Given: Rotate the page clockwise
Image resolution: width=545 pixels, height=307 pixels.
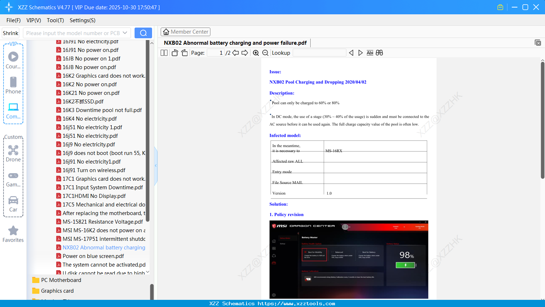Looking at the screenshot, I should (185, 53).
